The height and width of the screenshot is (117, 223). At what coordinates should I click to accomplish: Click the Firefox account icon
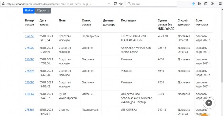212,4
